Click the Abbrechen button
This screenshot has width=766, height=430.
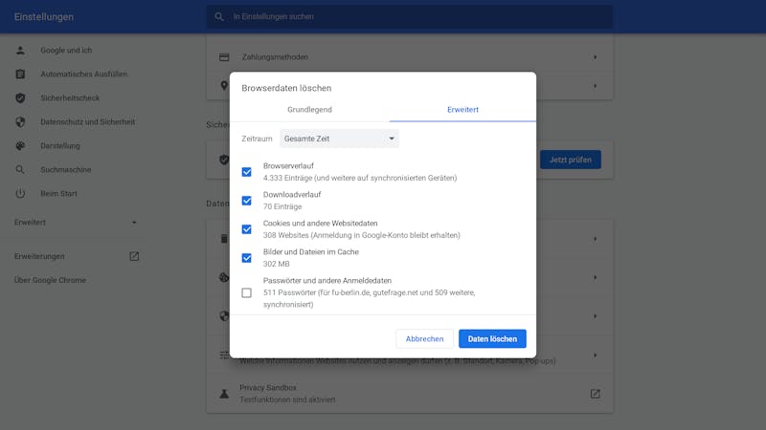(424, 338)
